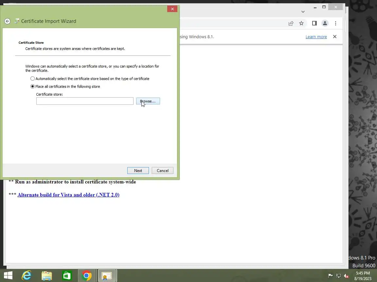Image resolution: width=377 pixels, height=282 pixels.
Task: Toggle Chrome side panel icon
Action: [314, 23]
